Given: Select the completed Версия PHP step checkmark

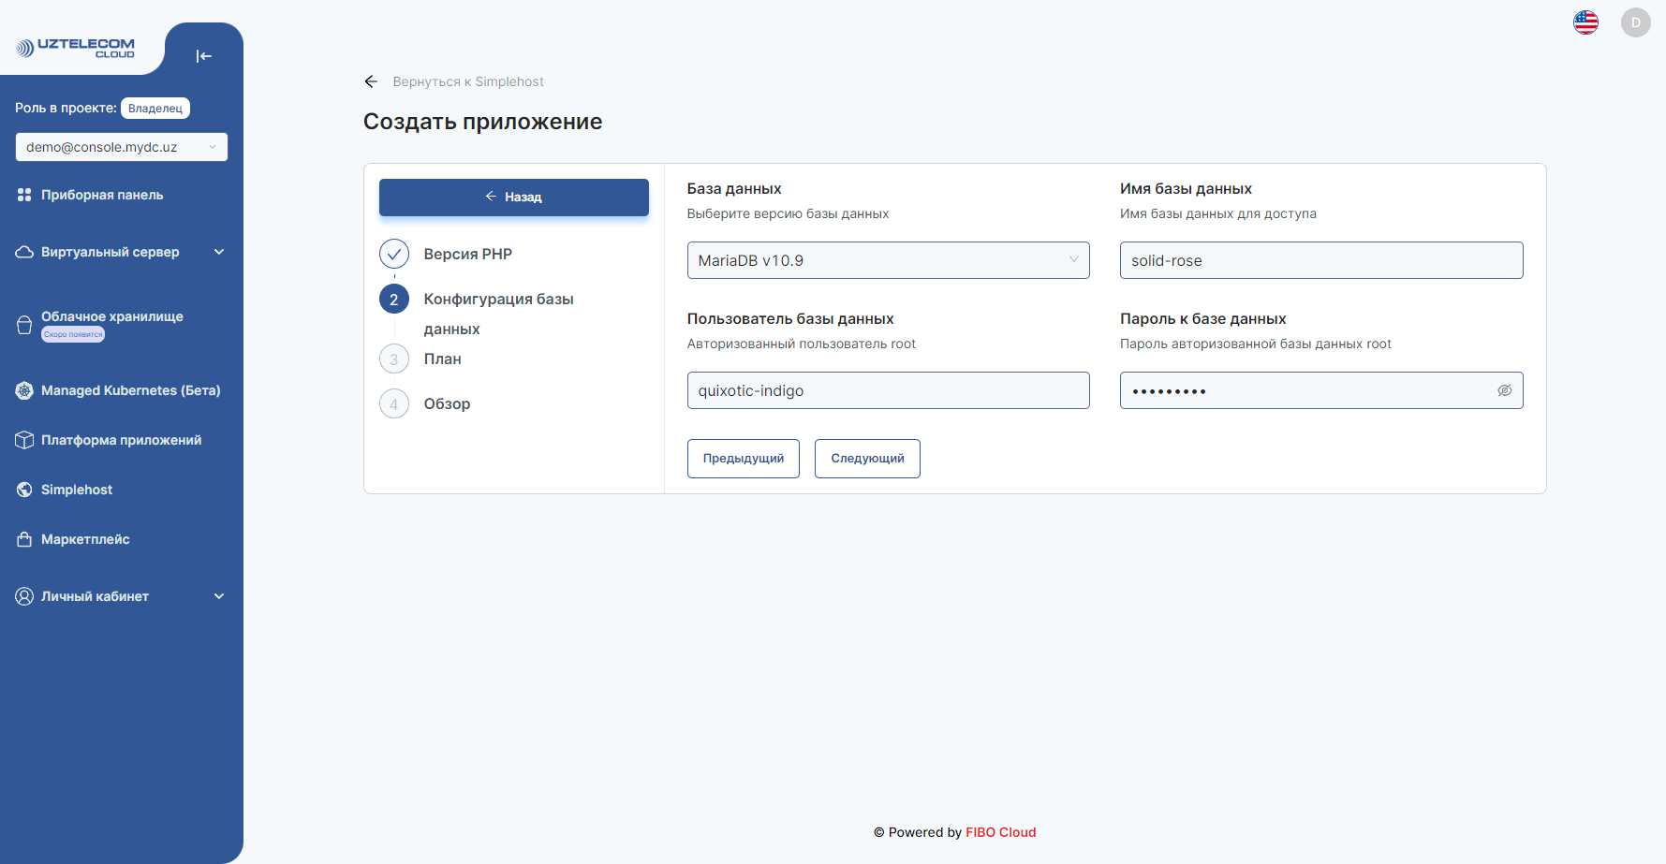Looking at the screenshot, I should (393, 253).
